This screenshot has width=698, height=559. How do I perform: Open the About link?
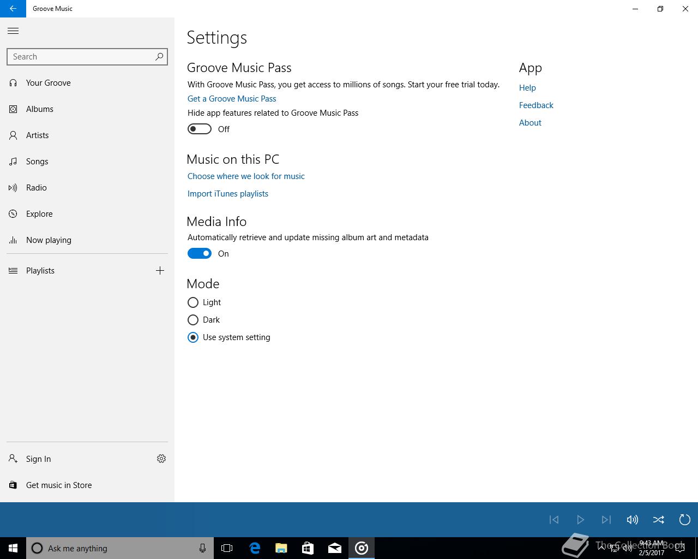pyautogui.click(x=530, y=123)
